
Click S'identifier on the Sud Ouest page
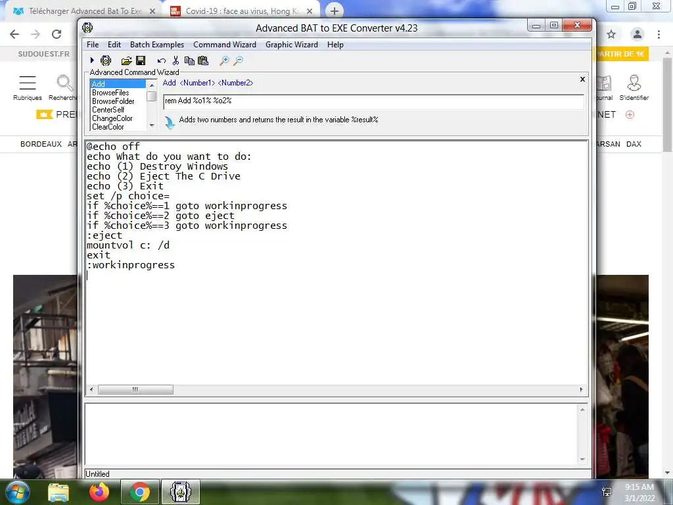point(634,88)
